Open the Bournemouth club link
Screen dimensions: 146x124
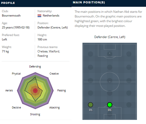pos(11,15)
